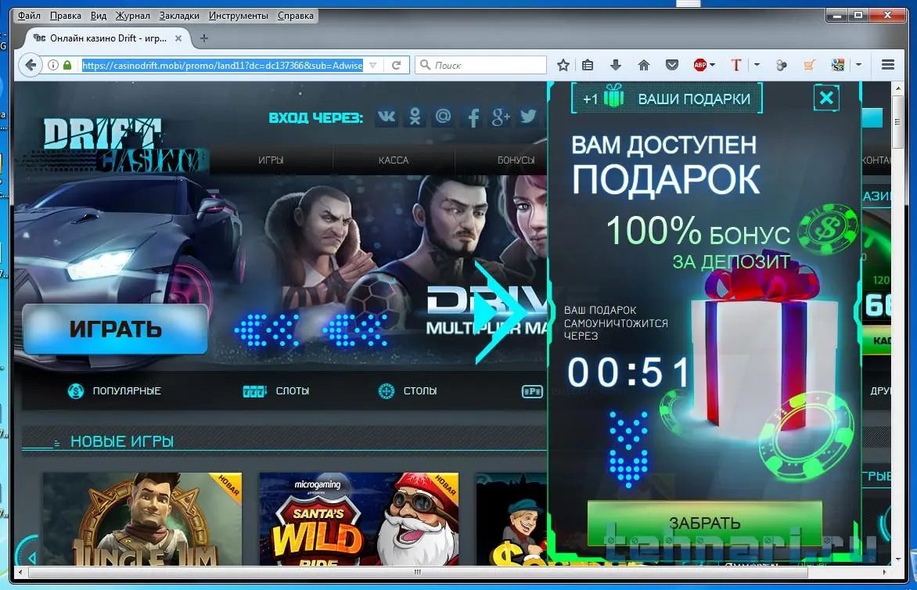
Task: Click the gift box icon in popup header
Action: pyautogui.click(x=613, y=95)
